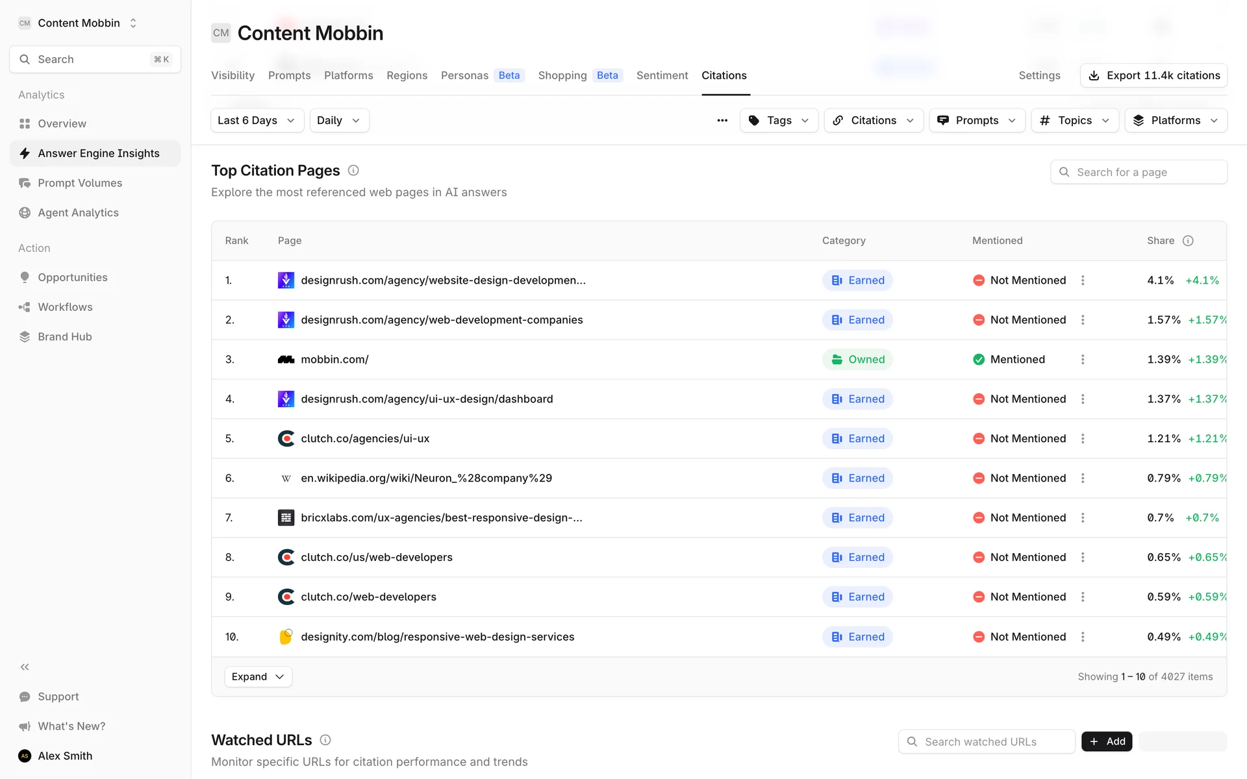This screenshot has height=779, width=1247.
Task: Switch to the Sentiment tab
Action: (x=662, y=75)
